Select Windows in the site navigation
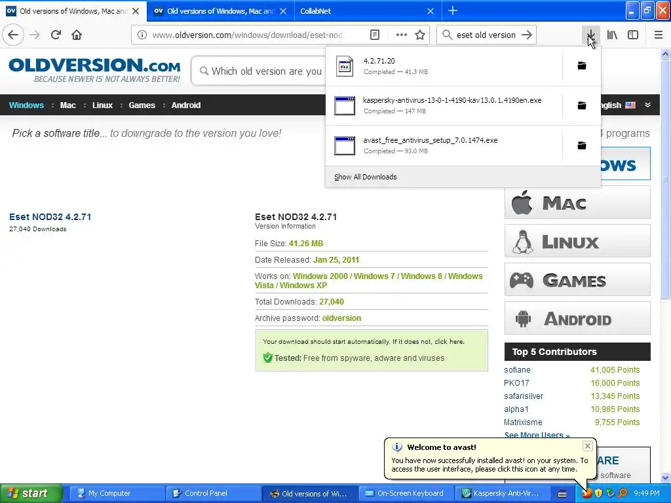This screenshot has width=671, height=503. pos(26,105)
